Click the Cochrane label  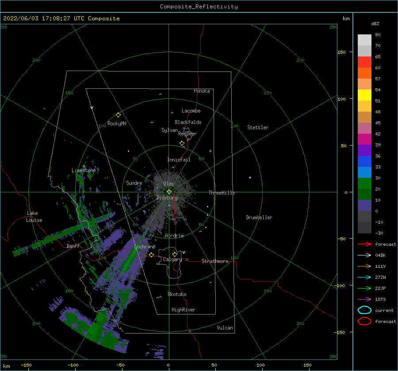(x=145, y=247)
